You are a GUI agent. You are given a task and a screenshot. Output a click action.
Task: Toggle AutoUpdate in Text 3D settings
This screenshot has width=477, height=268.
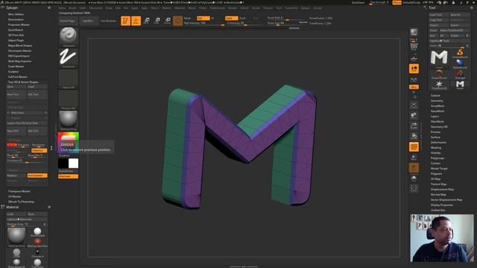pyautogui.click(x=37, y=176)
